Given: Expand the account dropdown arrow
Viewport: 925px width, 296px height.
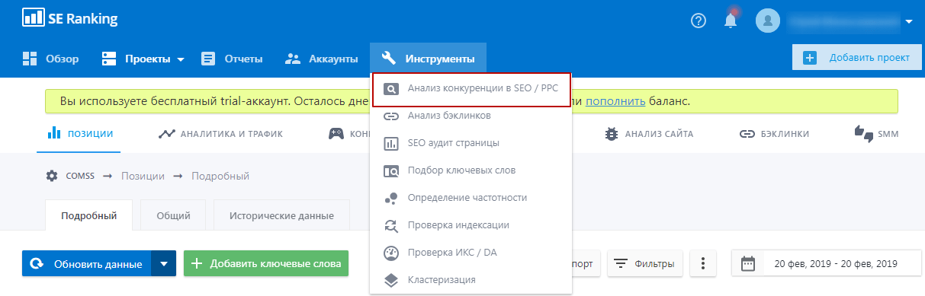Looking at the screenshot, I should pyautogui.click(x=909, y=22).
